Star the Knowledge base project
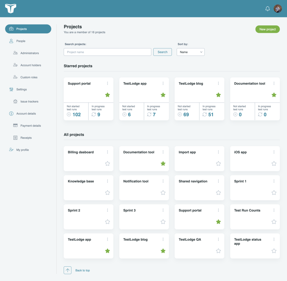Screen dimensions: 287x281 pos(107,193)
